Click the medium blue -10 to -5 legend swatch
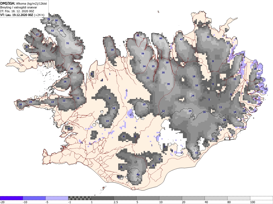 [34, 198]
